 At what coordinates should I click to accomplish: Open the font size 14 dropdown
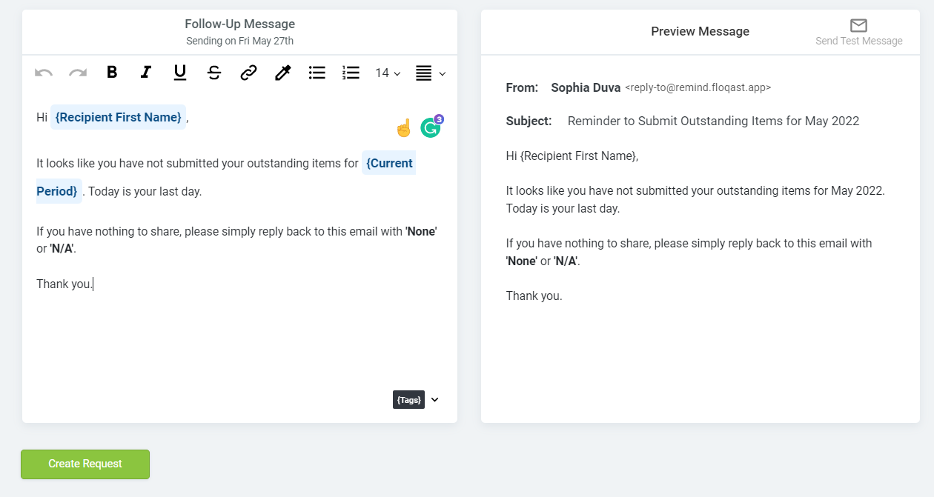388,73
